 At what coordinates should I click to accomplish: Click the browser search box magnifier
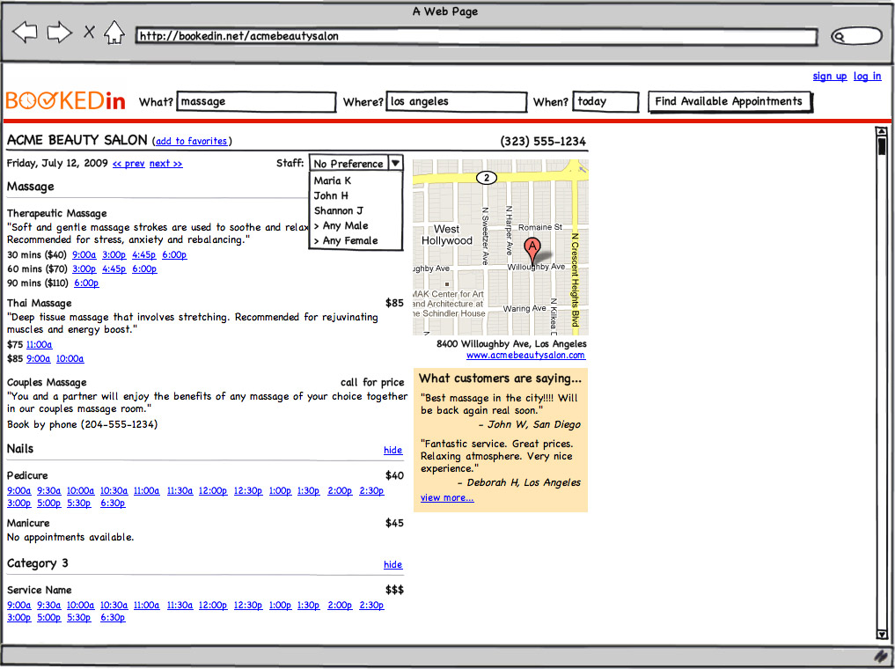click(x=839, y=37)
